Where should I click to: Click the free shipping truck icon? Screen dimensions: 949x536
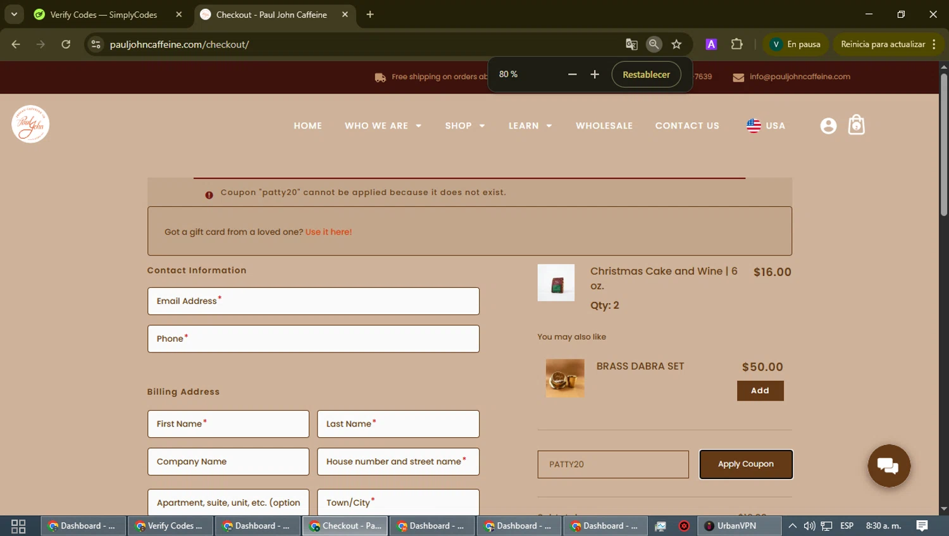(x=380, y=77)
